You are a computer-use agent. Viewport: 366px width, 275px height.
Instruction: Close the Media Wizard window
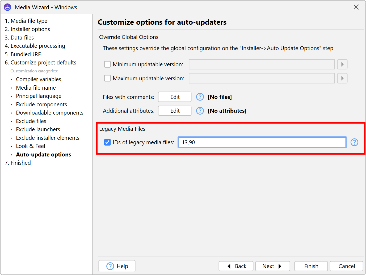click(356, 7)
